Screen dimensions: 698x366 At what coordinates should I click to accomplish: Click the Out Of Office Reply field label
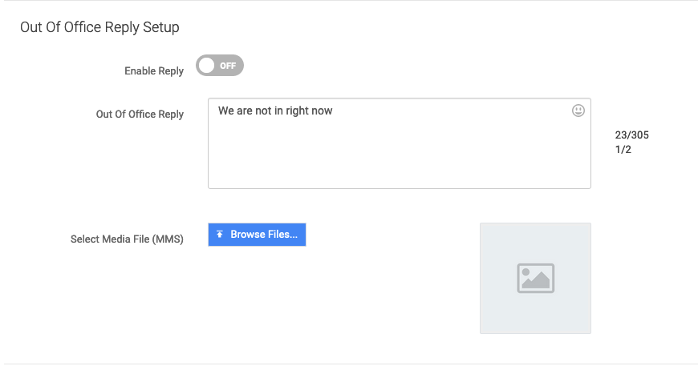click(x=140, y=115)
